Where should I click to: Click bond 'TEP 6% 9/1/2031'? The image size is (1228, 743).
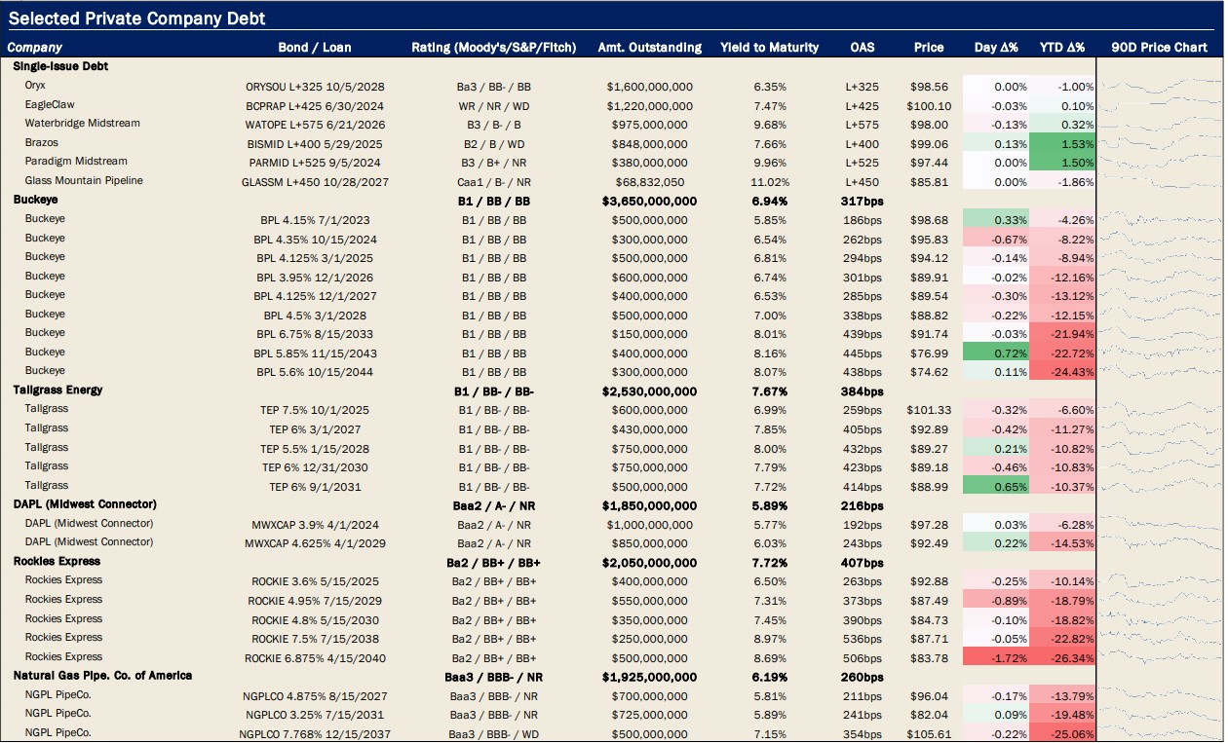pyautogui.click(x=315, y=487)
